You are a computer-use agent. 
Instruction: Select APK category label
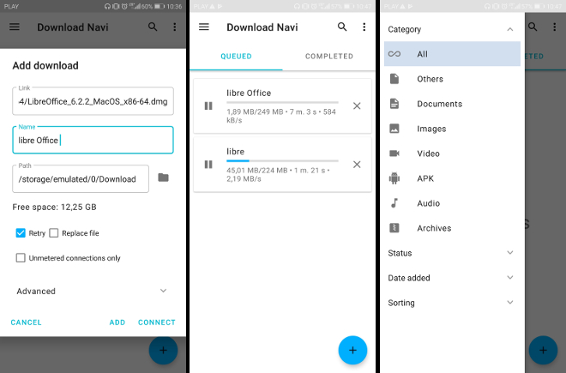pos(425,178)
